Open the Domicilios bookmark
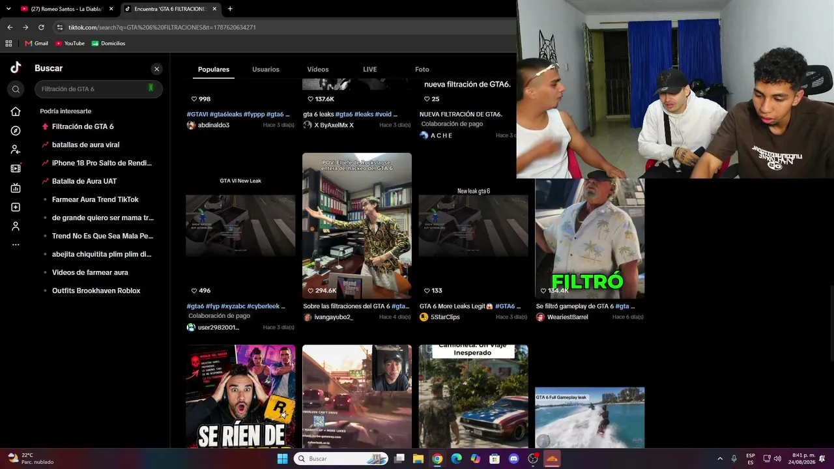 pyautogui.click(x=108, y=44)
